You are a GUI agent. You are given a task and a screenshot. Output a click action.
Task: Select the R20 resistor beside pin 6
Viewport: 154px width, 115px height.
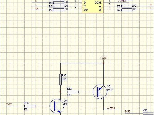[127, 10]
